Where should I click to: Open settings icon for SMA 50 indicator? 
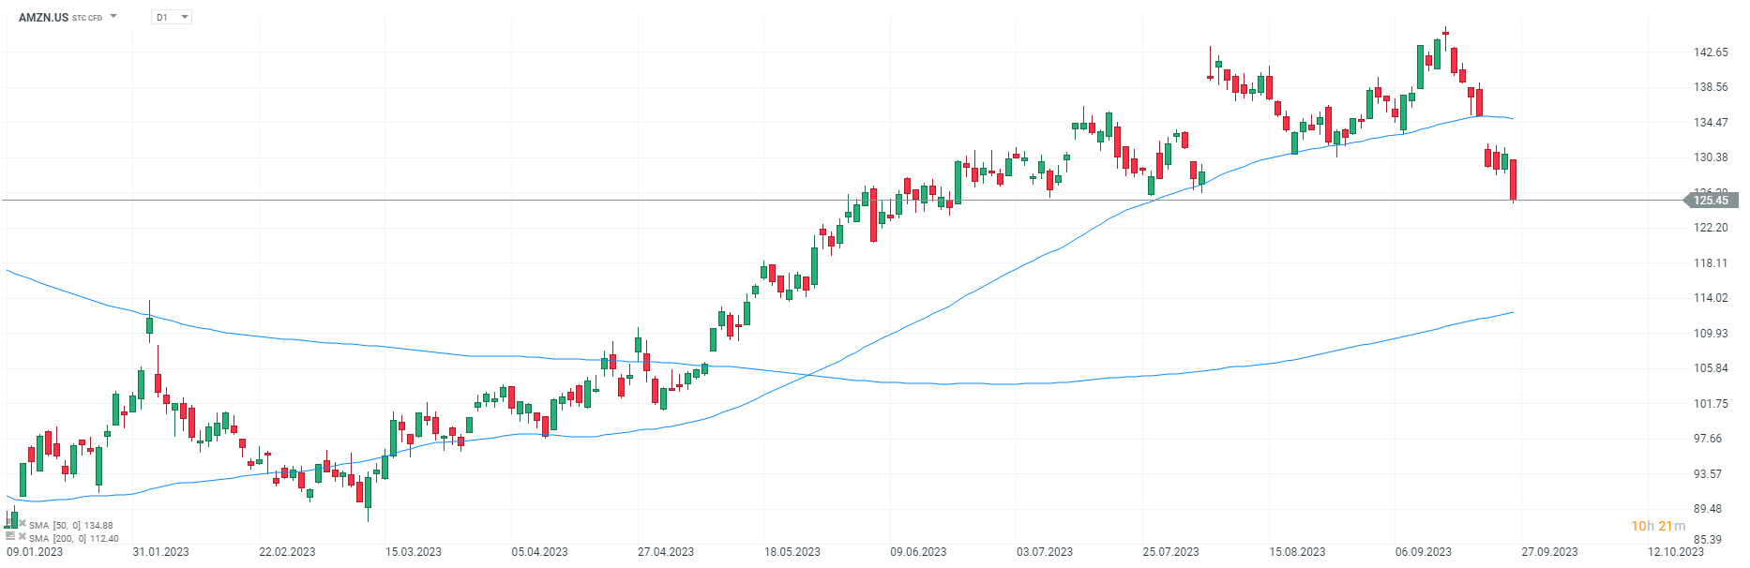(x=10, y=524)
